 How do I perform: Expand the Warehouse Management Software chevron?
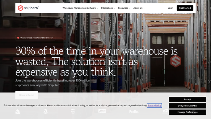pos(97,8)
